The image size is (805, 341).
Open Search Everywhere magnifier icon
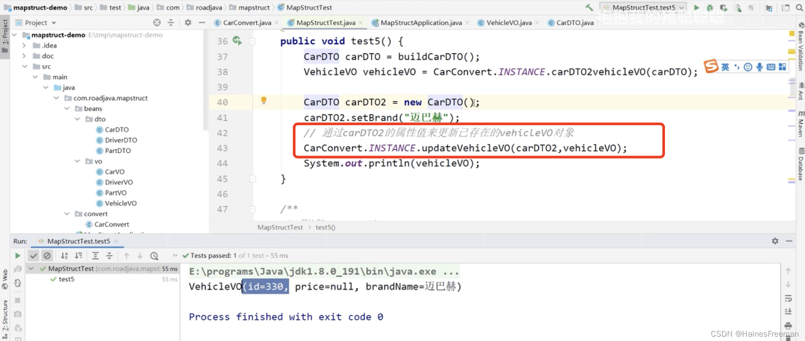(799, 7)
